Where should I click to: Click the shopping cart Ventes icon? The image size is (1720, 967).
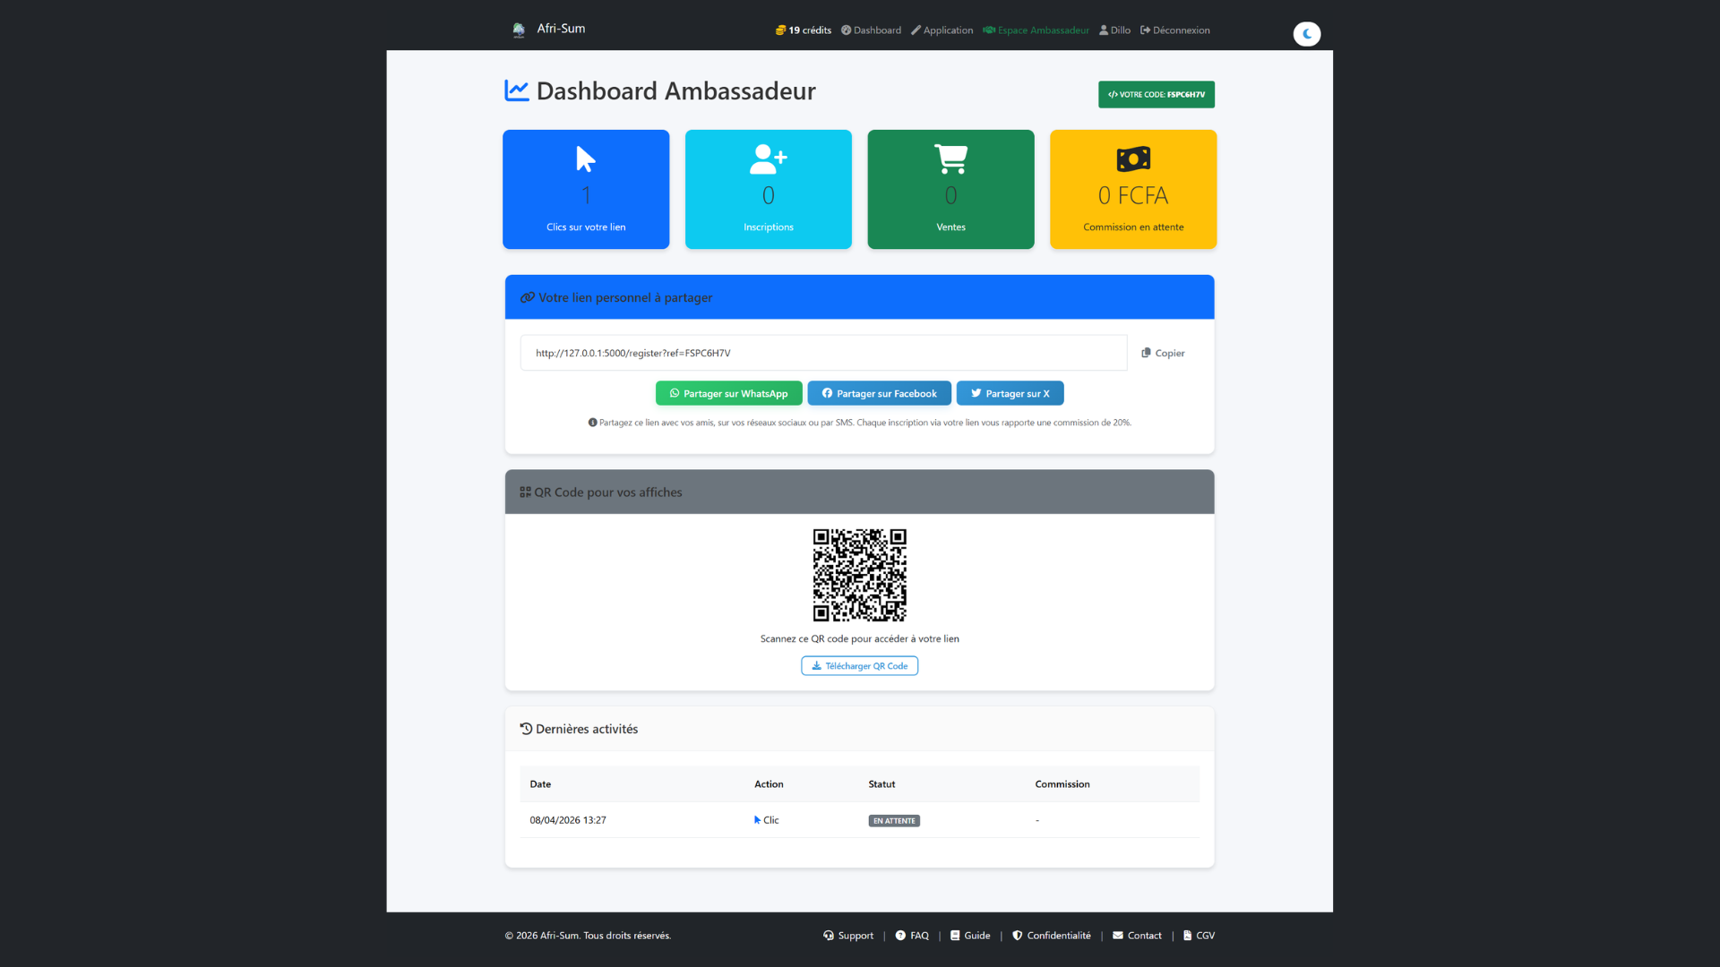point(950,159)
